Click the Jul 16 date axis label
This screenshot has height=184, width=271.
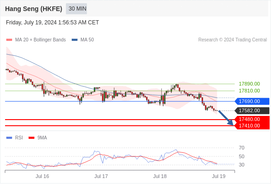[x=42, y=176]
